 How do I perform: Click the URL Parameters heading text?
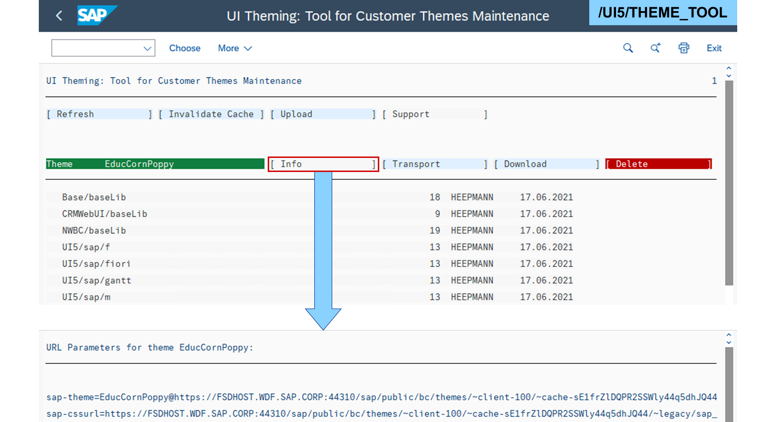150,347
